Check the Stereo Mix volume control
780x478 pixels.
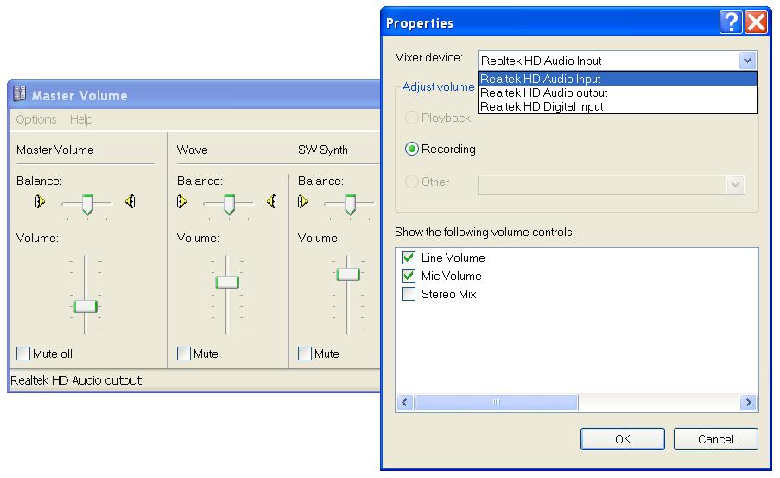pos(409,295)
